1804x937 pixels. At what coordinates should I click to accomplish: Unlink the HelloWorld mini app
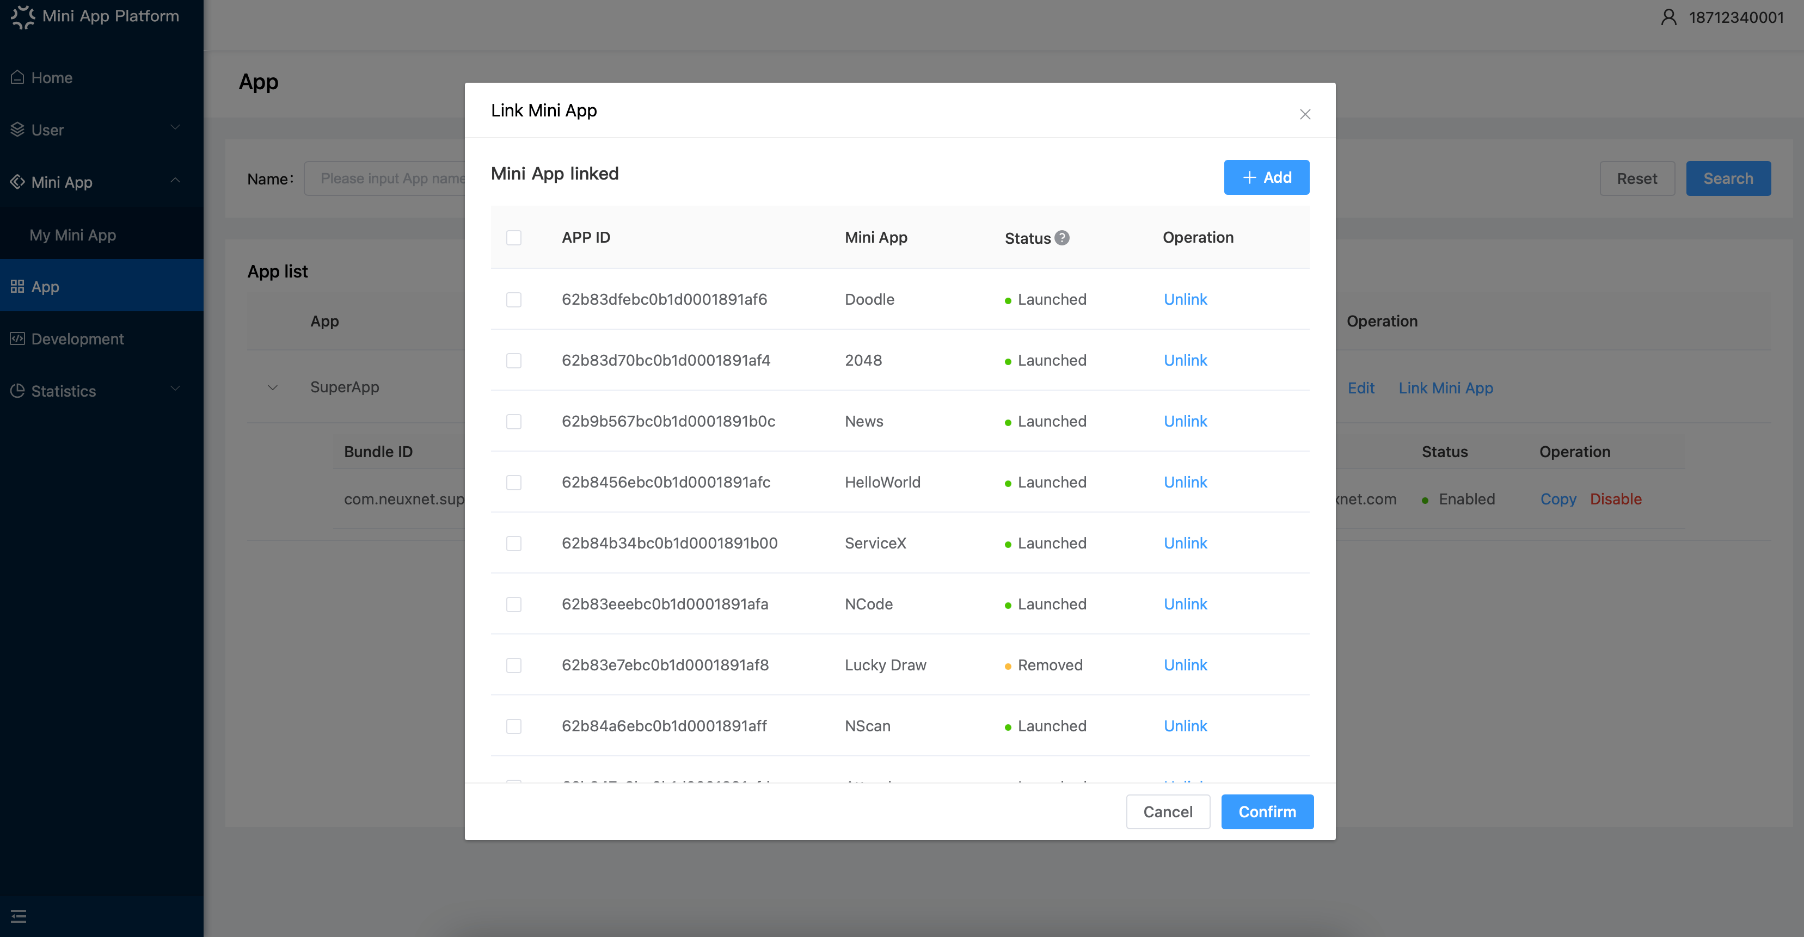(x=1185, y=482)
